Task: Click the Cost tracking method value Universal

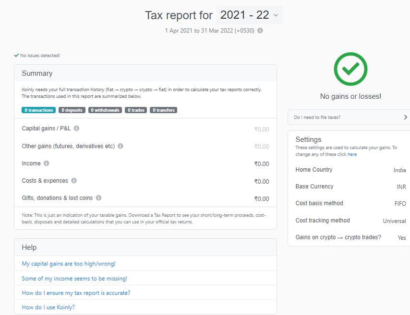Action: click(394, 221)
